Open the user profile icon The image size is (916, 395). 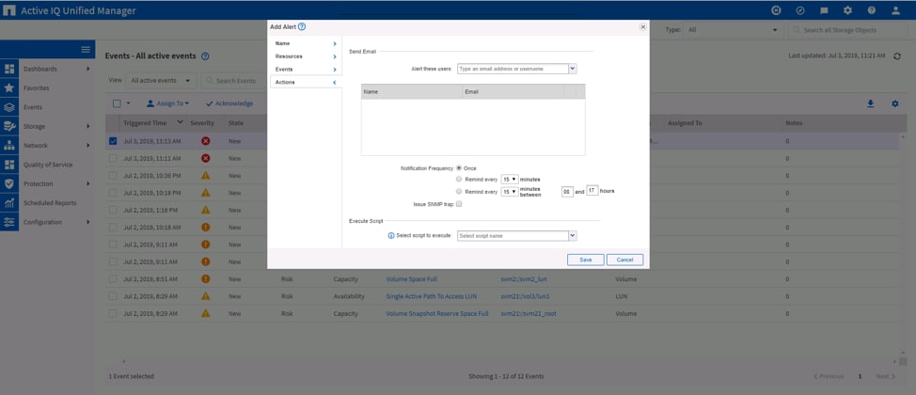point(895,10)
